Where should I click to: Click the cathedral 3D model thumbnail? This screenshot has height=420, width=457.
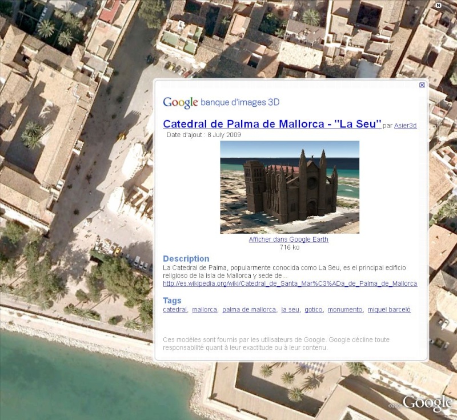(x=290, y=187)
